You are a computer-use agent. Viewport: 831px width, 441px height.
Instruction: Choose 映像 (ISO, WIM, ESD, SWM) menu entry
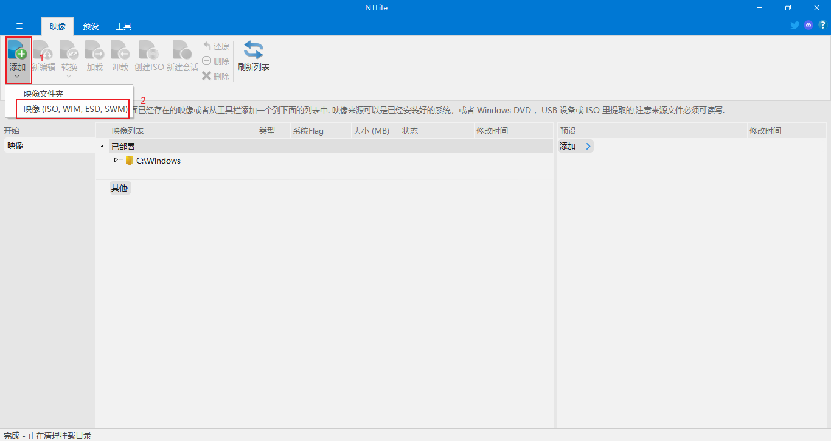[x=76, y=109]
